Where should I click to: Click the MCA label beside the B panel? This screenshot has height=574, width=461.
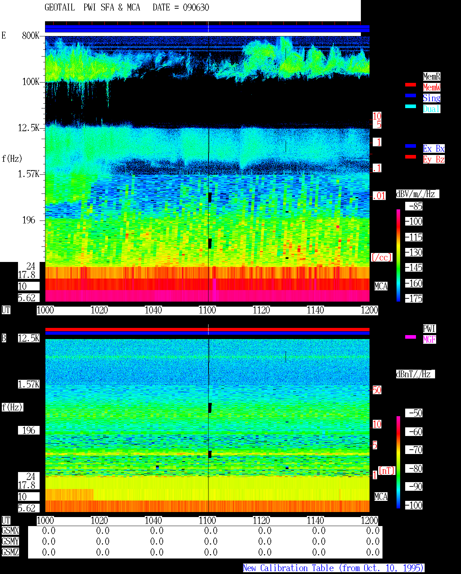tap(381, 497)
